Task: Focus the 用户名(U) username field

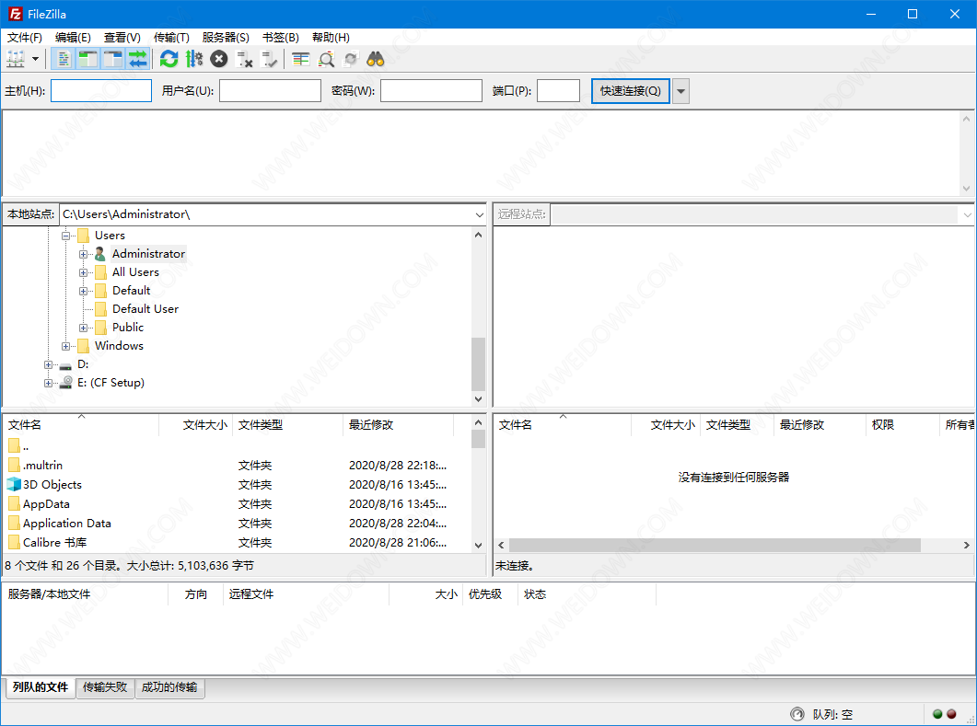Action: (x=270, y=90)
